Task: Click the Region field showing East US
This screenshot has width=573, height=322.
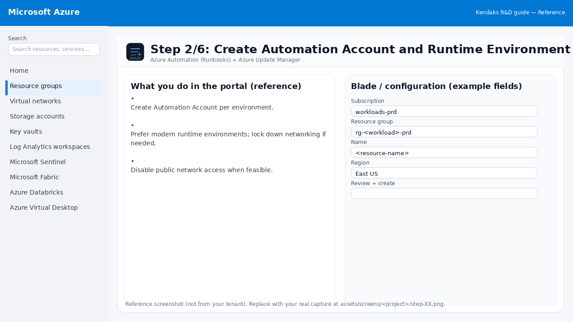Action: [x=444, y=173]
